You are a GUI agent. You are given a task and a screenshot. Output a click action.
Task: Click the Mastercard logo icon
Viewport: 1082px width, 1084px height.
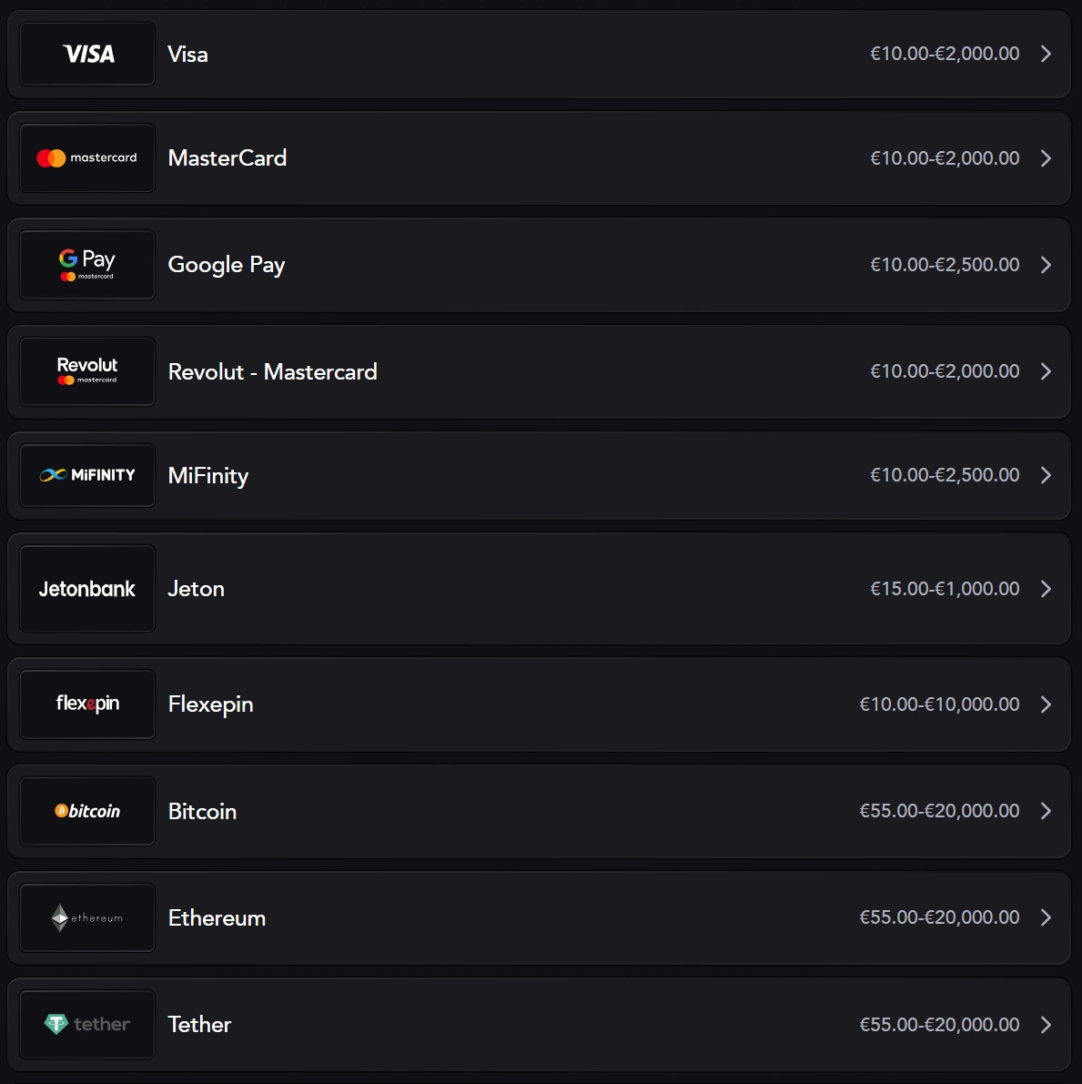(x=87, y=158)
